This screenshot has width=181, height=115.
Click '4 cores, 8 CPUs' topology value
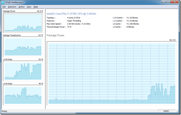tap(74, 18)
